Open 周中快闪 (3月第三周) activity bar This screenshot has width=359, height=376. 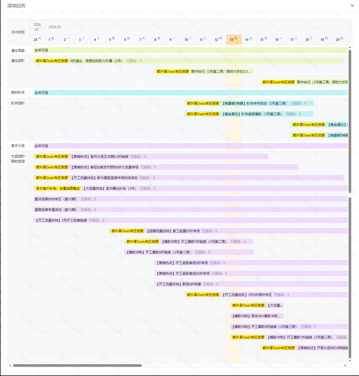point(304,82)
